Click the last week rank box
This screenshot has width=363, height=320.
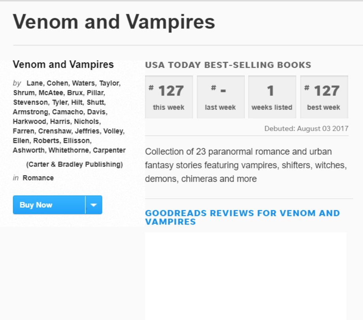click(x=220, y=97)
